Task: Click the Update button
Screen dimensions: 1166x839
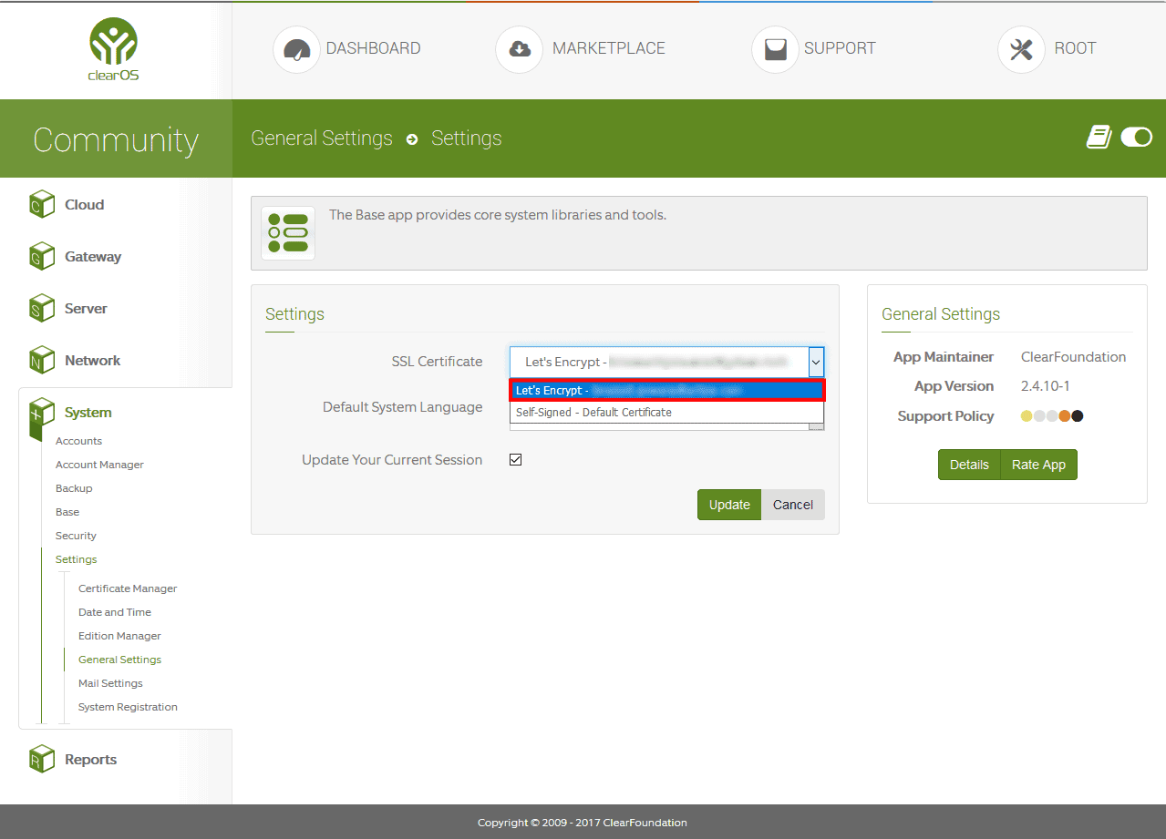Action: (x=729, y=505)
